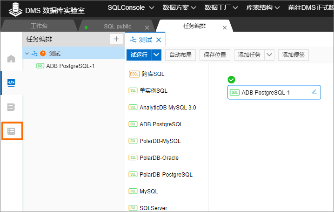Image resolution: width=334 pixels, height=212 pixels.
Task: Choose ADB PostgreSQL task type label
Action: (161, 124)
